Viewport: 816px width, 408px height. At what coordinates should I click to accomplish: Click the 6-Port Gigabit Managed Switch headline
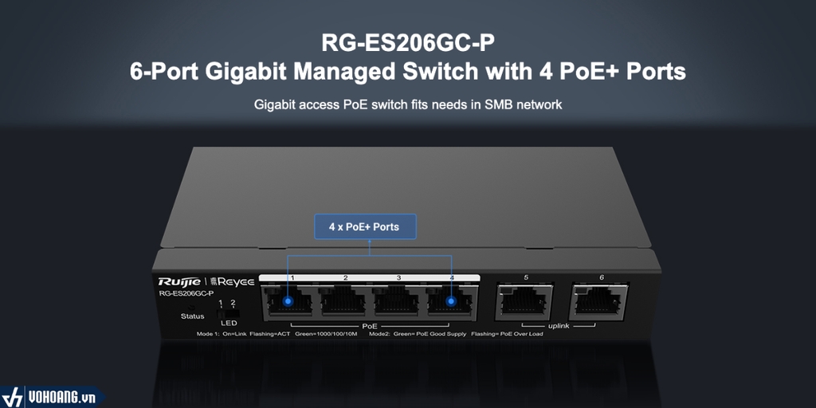click(x=407, y=72)
